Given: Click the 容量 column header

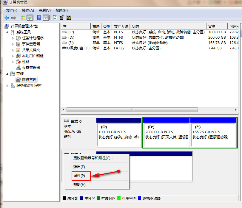Looking at the screenshot, I should click(212, 26).
